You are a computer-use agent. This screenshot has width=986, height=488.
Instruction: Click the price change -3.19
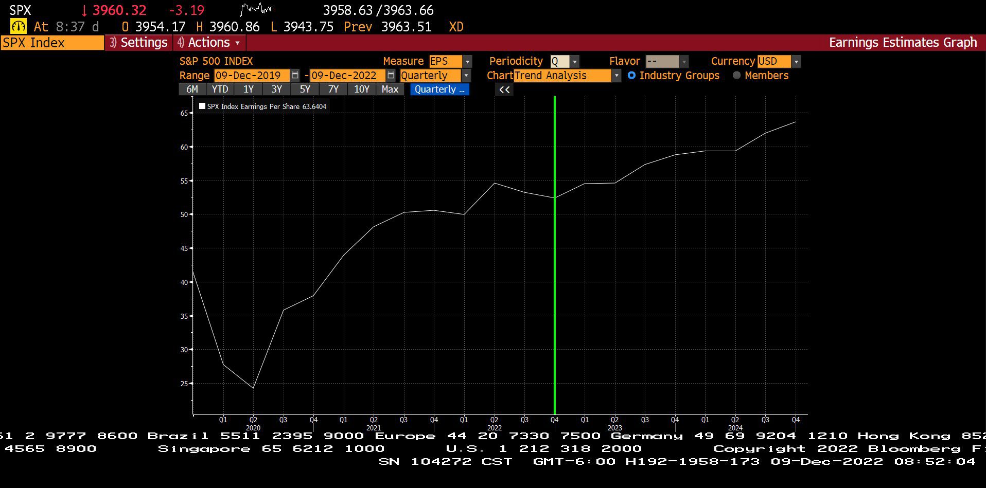[x=186, y=10]
